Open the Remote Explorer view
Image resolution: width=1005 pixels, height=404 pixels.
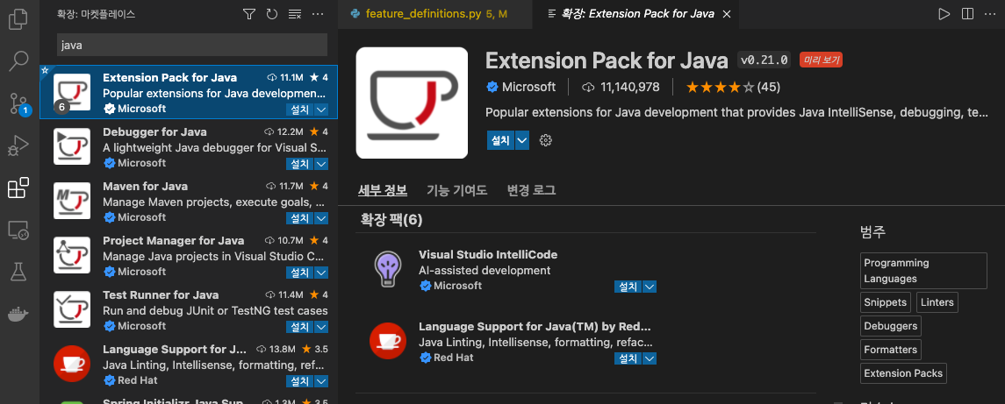point(18,230)
